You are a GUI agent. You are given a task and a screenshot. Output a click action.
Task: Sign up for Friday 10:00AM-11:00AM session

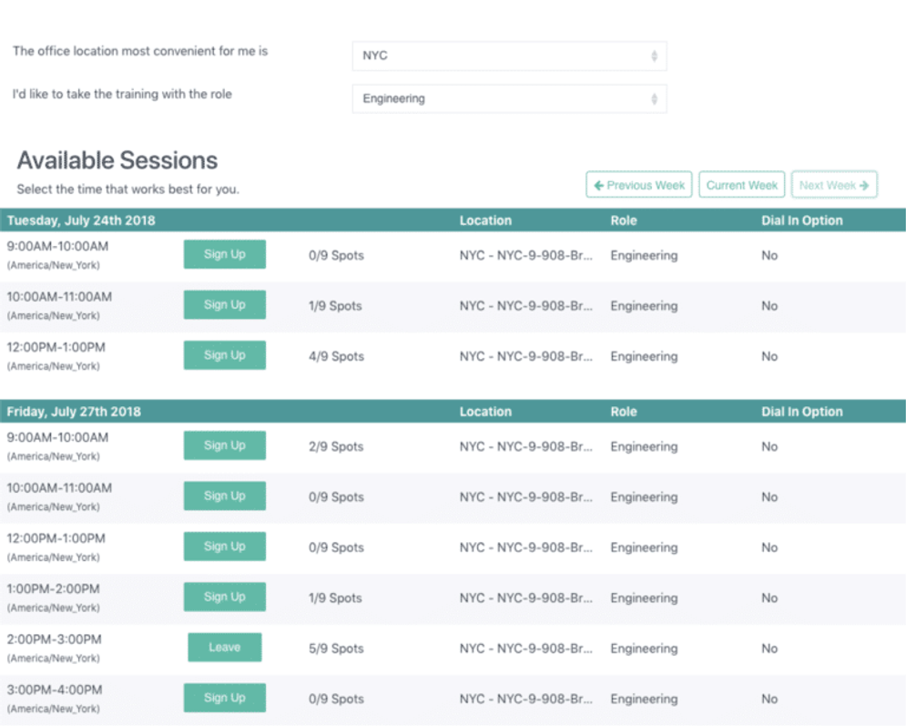coord(225,496)
